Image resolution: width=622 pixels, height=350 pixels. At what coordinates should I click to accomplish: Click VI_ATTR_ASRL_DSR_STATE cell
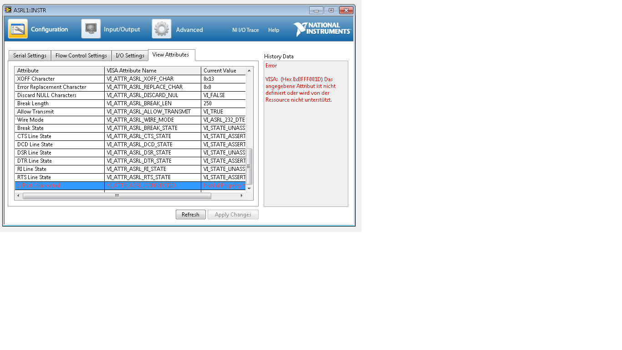[153, 153]
